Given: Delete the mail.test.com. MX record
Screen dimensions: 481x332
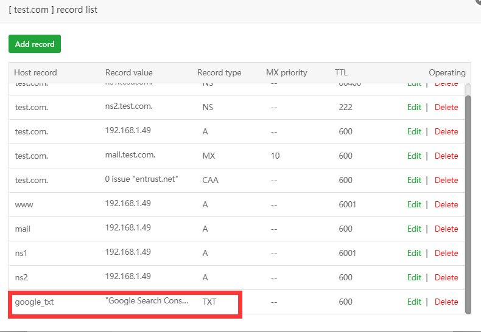Looking at the screenshot, I should click(x=446, y=156).
